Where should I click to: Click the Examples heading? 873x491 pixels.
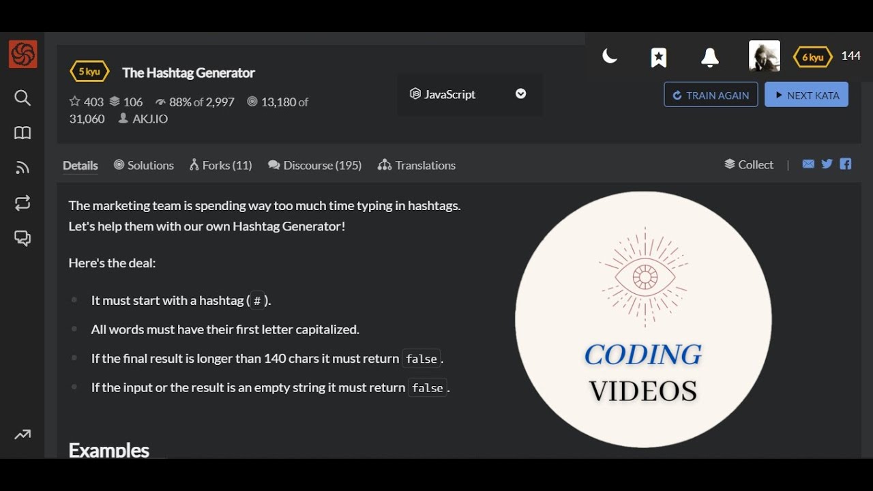point(109,449)
